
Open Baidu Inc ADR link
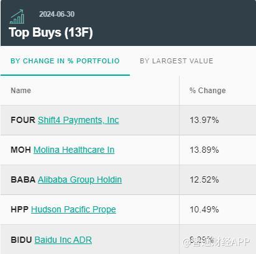(x=63, y=240)
